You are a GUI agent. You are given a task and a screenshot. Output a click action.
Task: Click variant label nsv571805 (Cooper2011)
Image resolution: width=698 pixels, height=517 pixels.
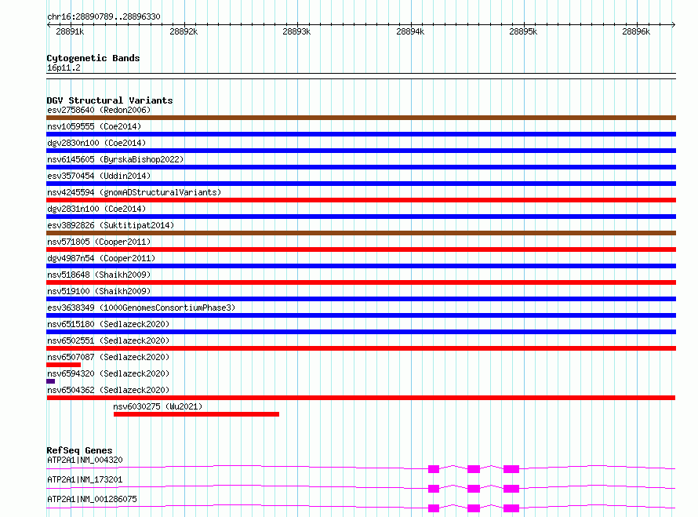click(x=99, y=242)
